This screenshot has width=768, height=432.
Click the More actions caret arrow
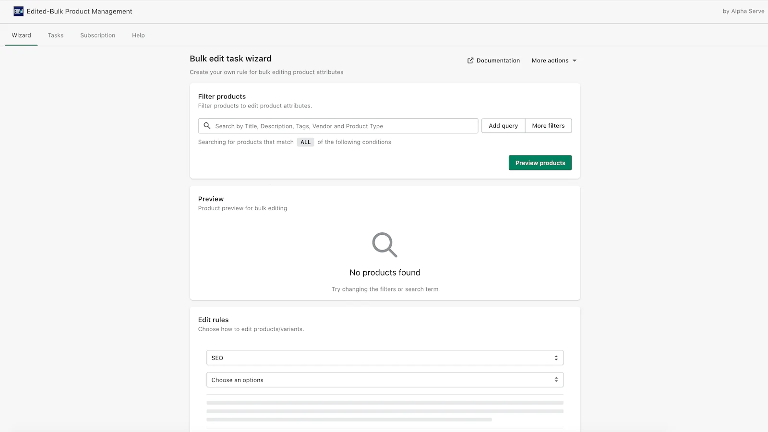tap(575, 61)
